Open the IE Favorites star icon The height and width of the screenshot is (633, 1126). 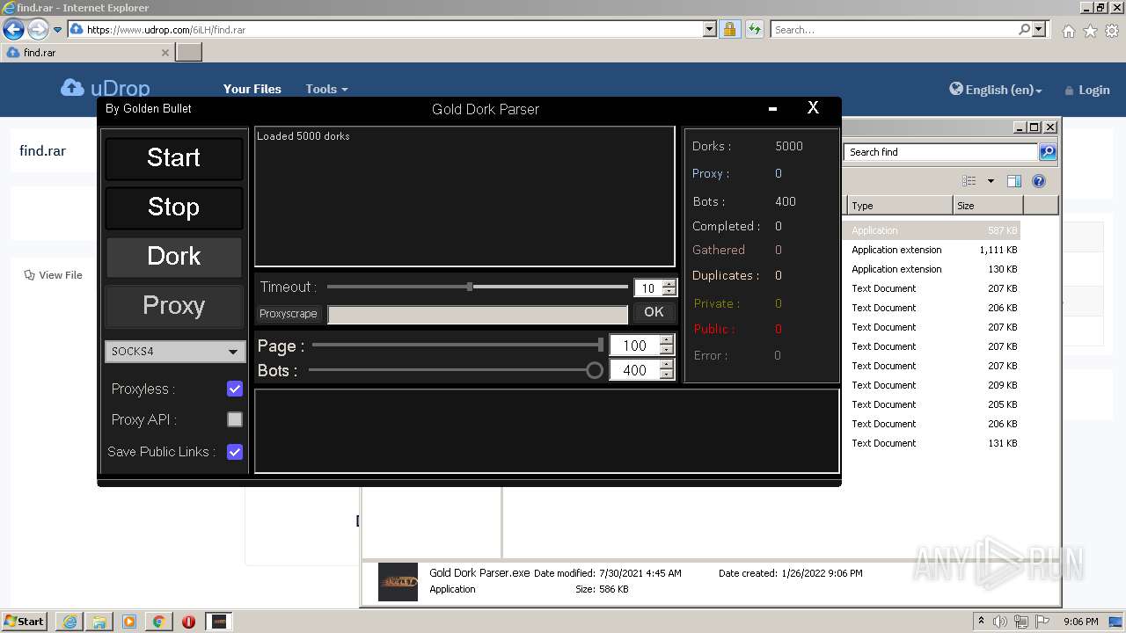(x=1090, y=31)
